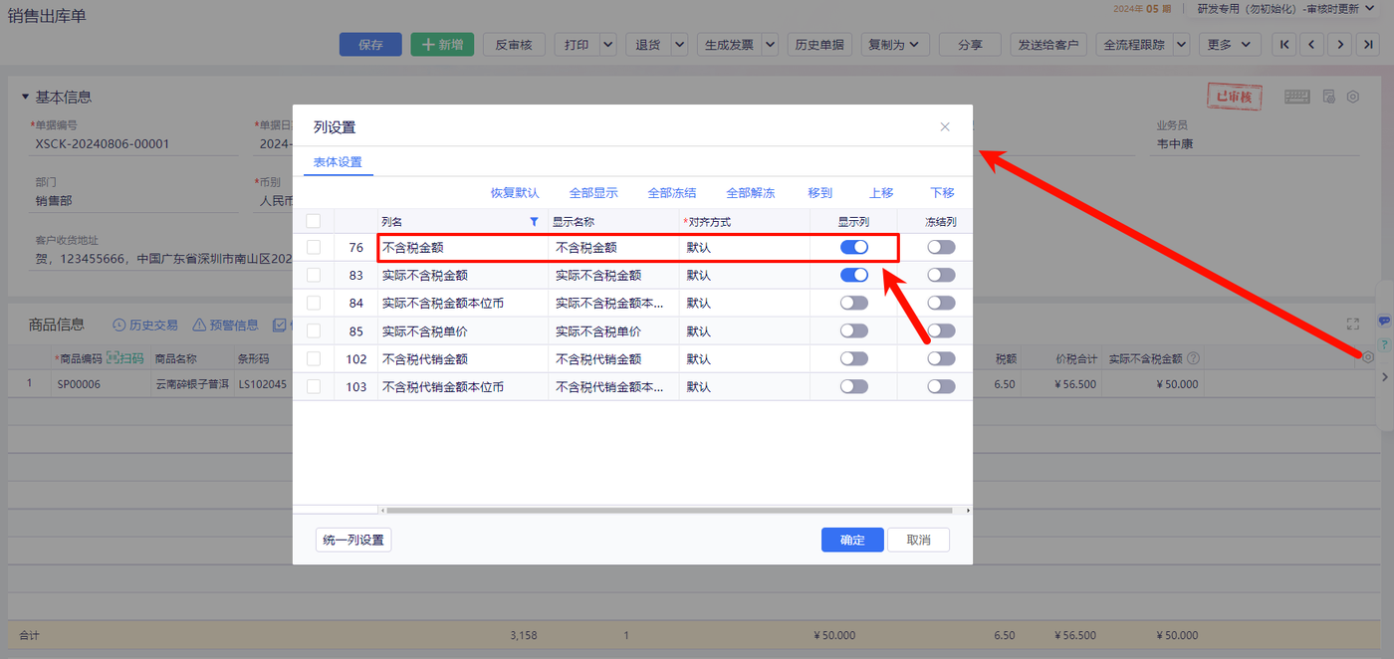Go to previous record arrow
The image size is (1394, 659).
(x=1312, y=45)
